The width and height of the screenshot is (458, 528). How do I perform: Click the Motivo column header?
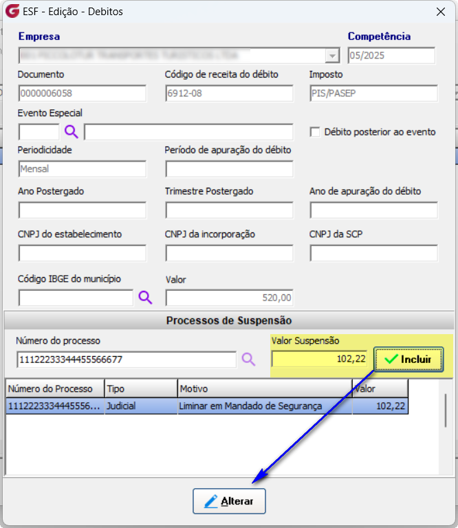[x=265, y=388]
